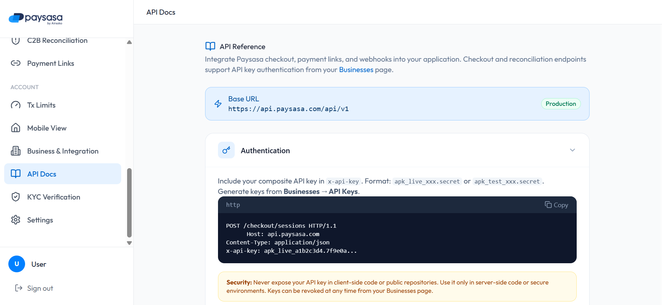This screenshot has width=662, height=305.
Task: Click the x-api-key: apk_live_a1b2c3d4 line
Action: 291,251
